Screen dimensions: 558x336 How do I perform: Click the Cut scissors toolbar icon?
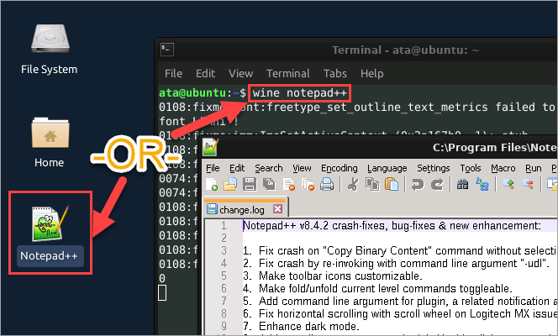tap(353, 185)
